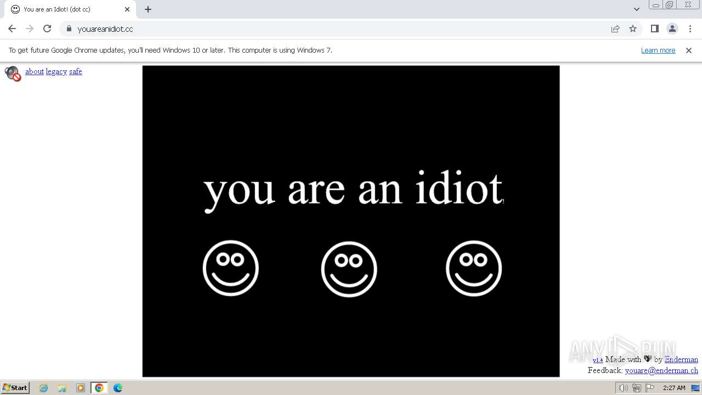Click the middle smiley face in the animation
Viewport: 702px width, 395px height.
coord(349,269)
